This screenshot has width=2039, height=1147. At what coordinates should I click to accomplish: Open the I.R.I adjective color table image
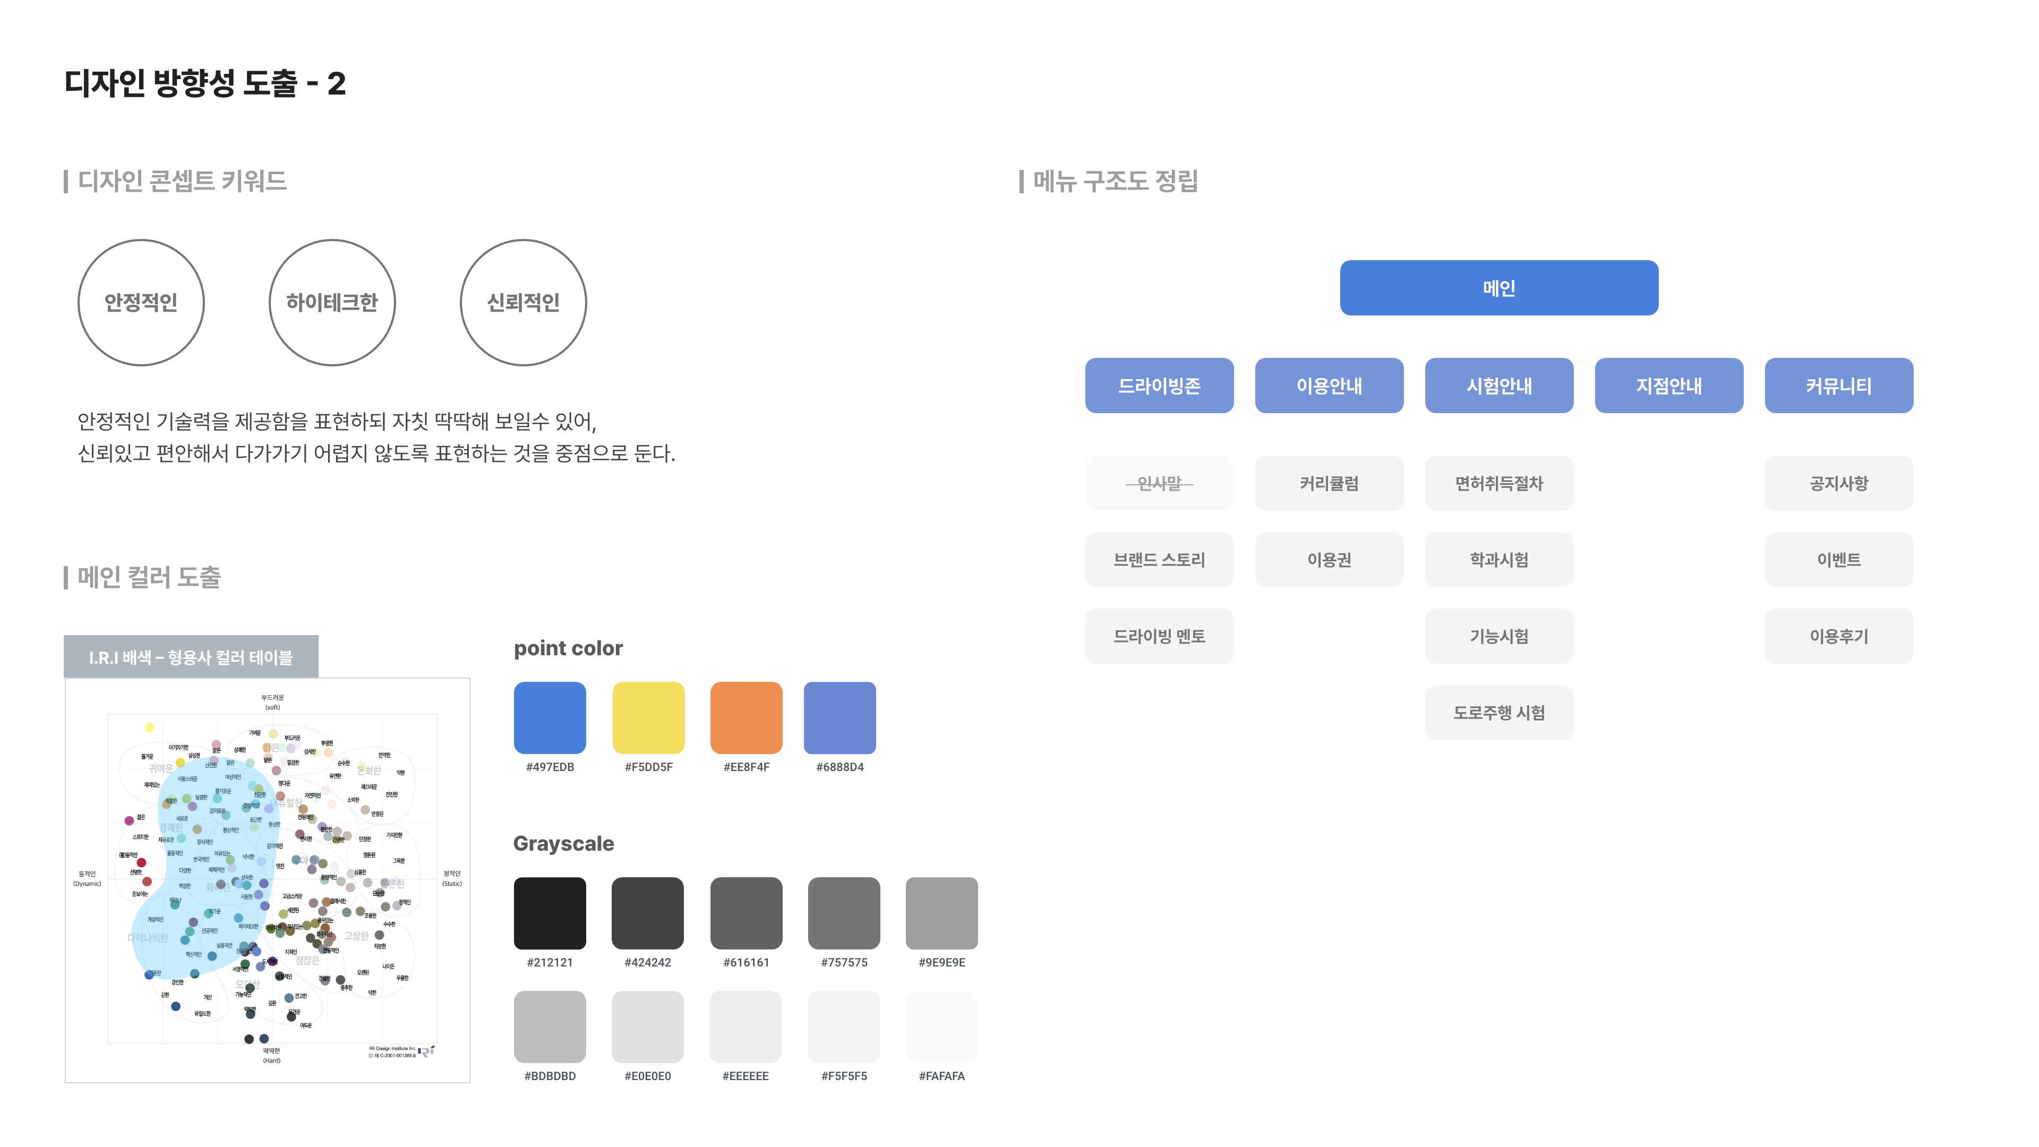268,880
